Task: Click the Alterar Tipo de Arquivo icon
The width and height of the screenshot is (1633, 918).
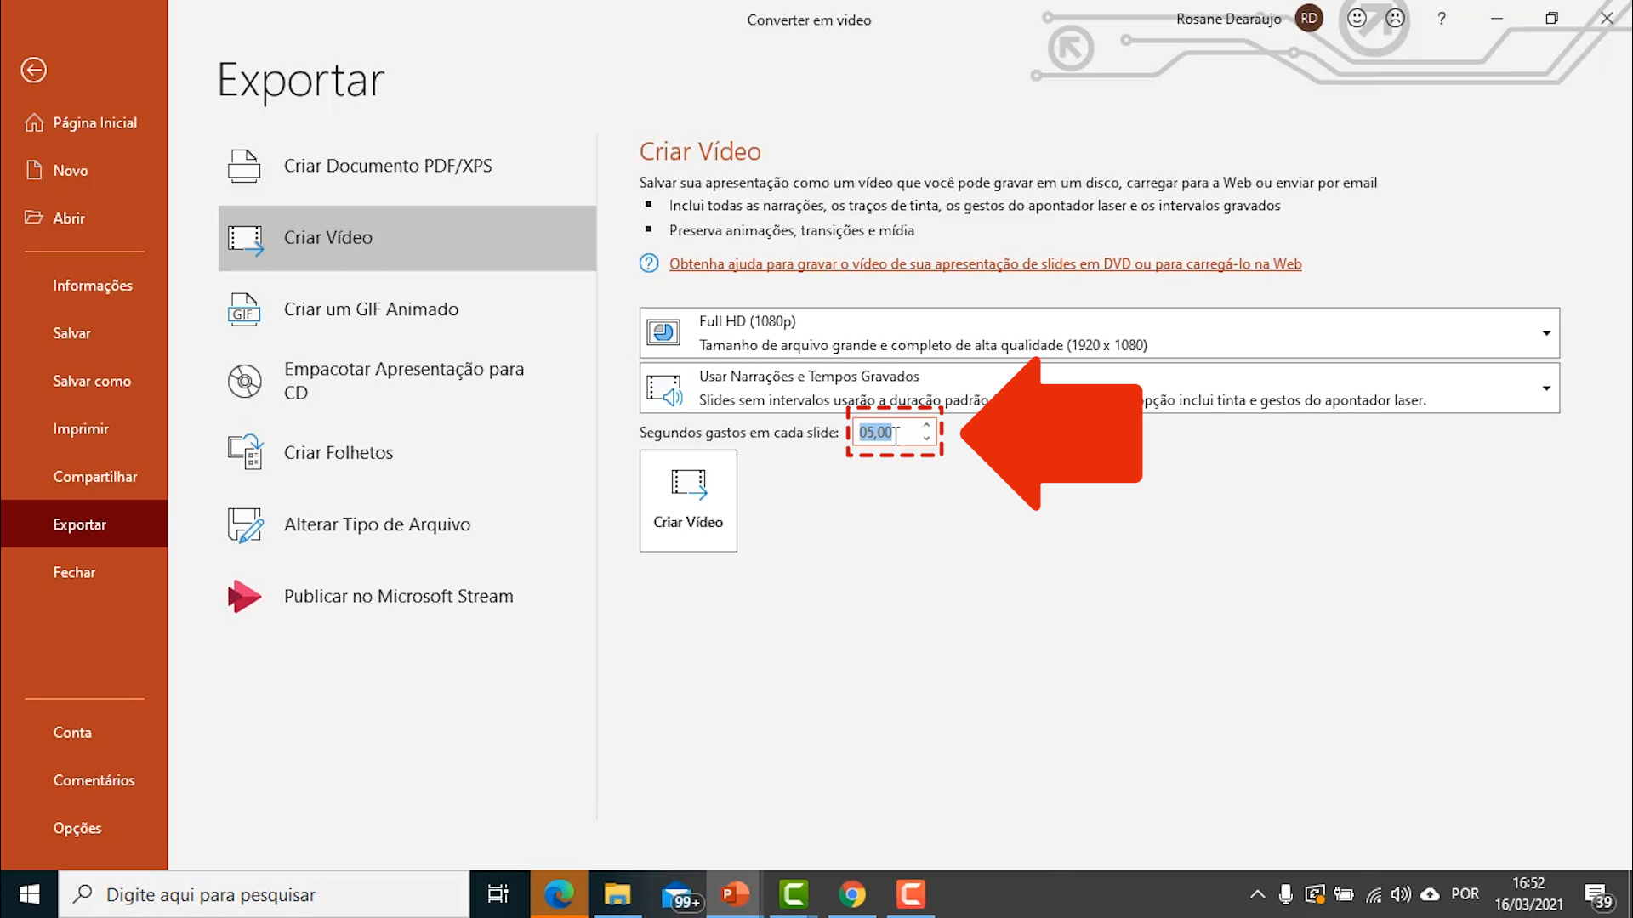Action: click(244, 524)
